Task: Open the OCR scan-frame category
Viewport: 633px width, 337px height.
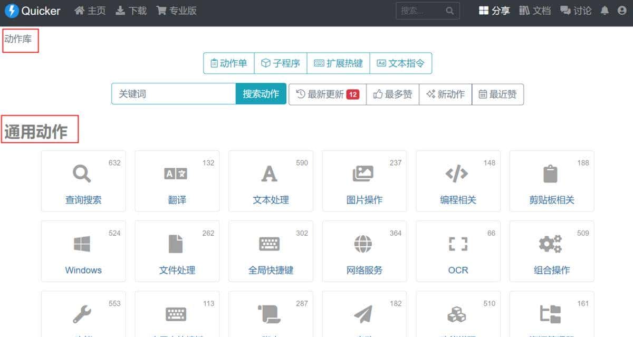Action: pos(458,251)
